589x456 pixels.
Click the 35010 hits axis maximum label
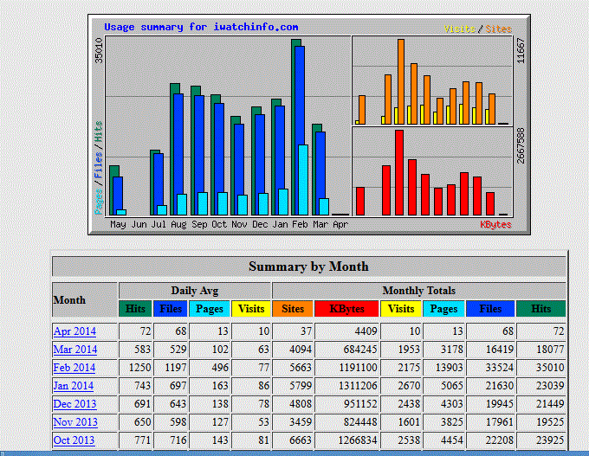[x=99, y=50]
